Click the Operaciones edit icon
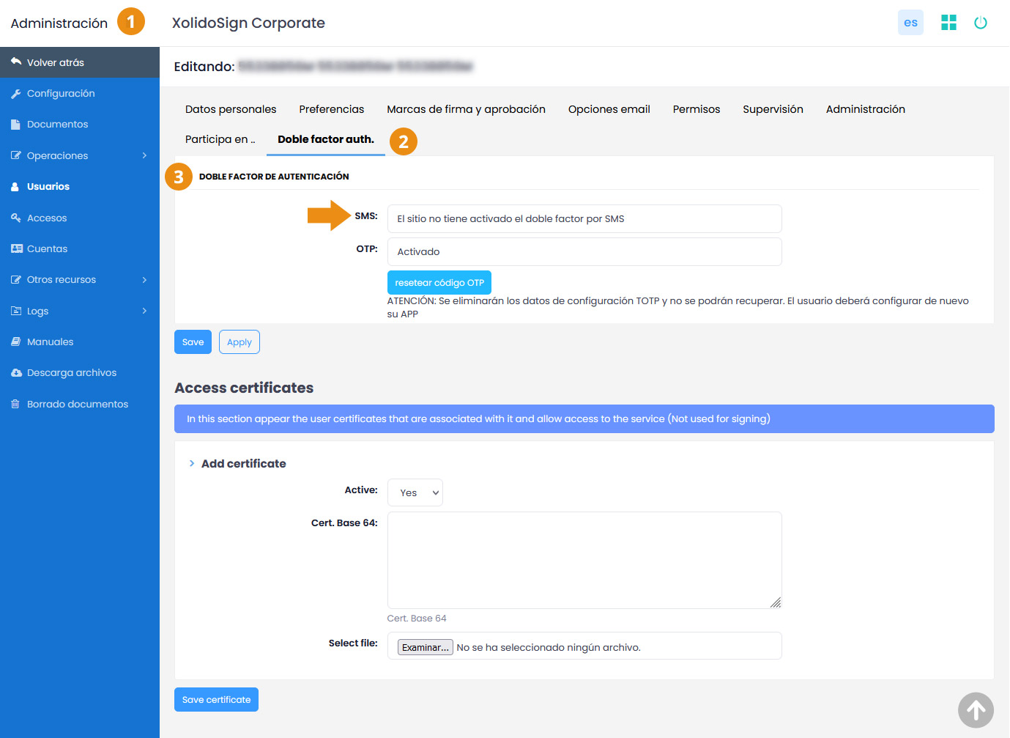 tap(16, 155)
